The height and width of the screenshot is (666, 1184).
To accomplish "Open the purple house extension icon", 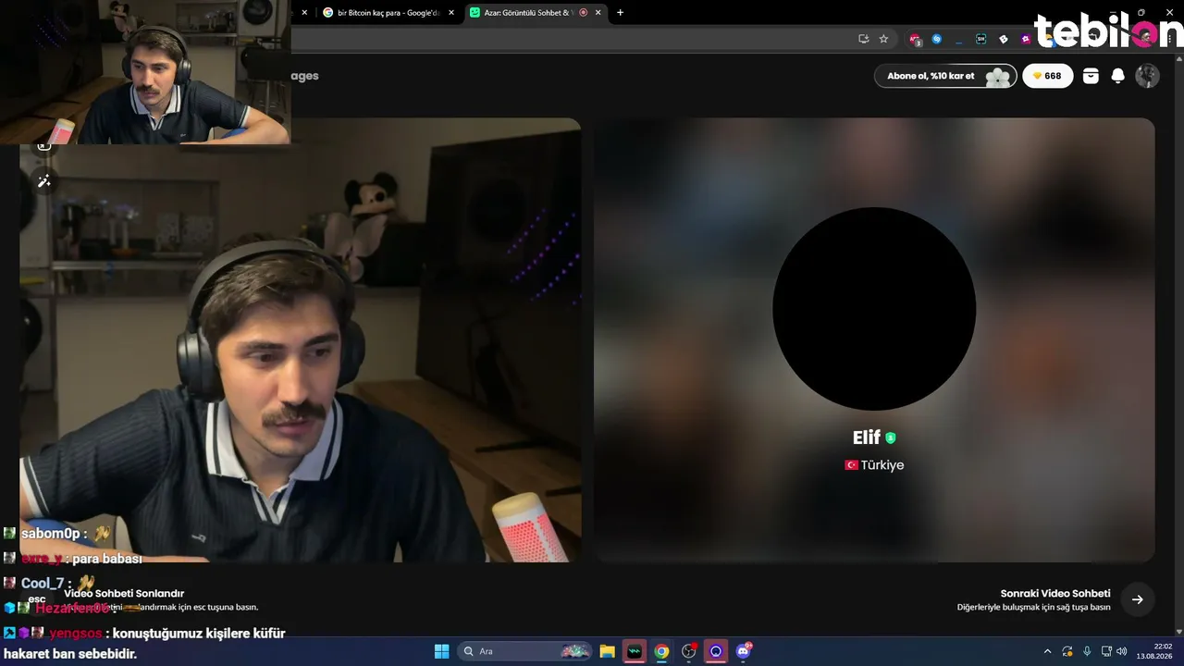I will tap(1026, 39).
